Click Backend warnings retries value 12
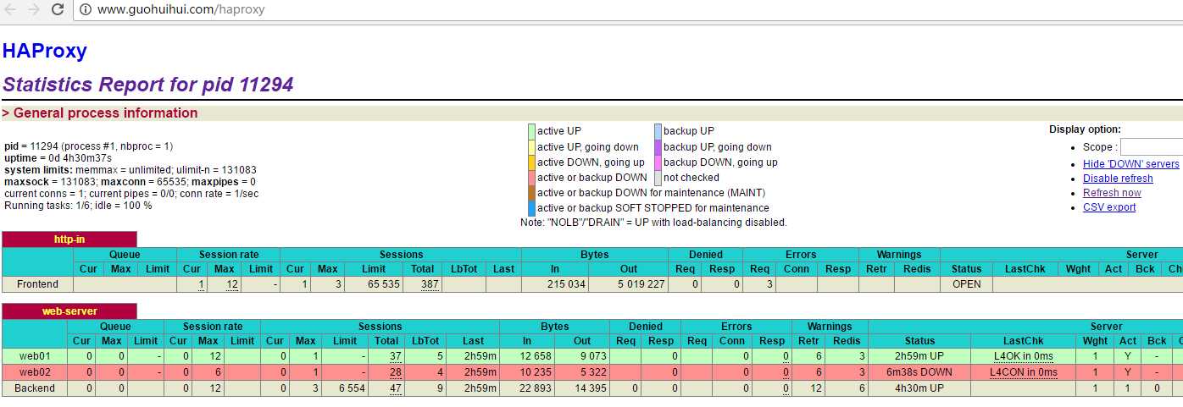The image size is (1183, 407). [x=816, y=388]
